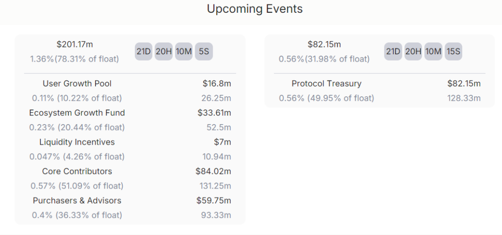
Task: Click the 21D badge in the $82.15m event
Action: pos(393,51)
